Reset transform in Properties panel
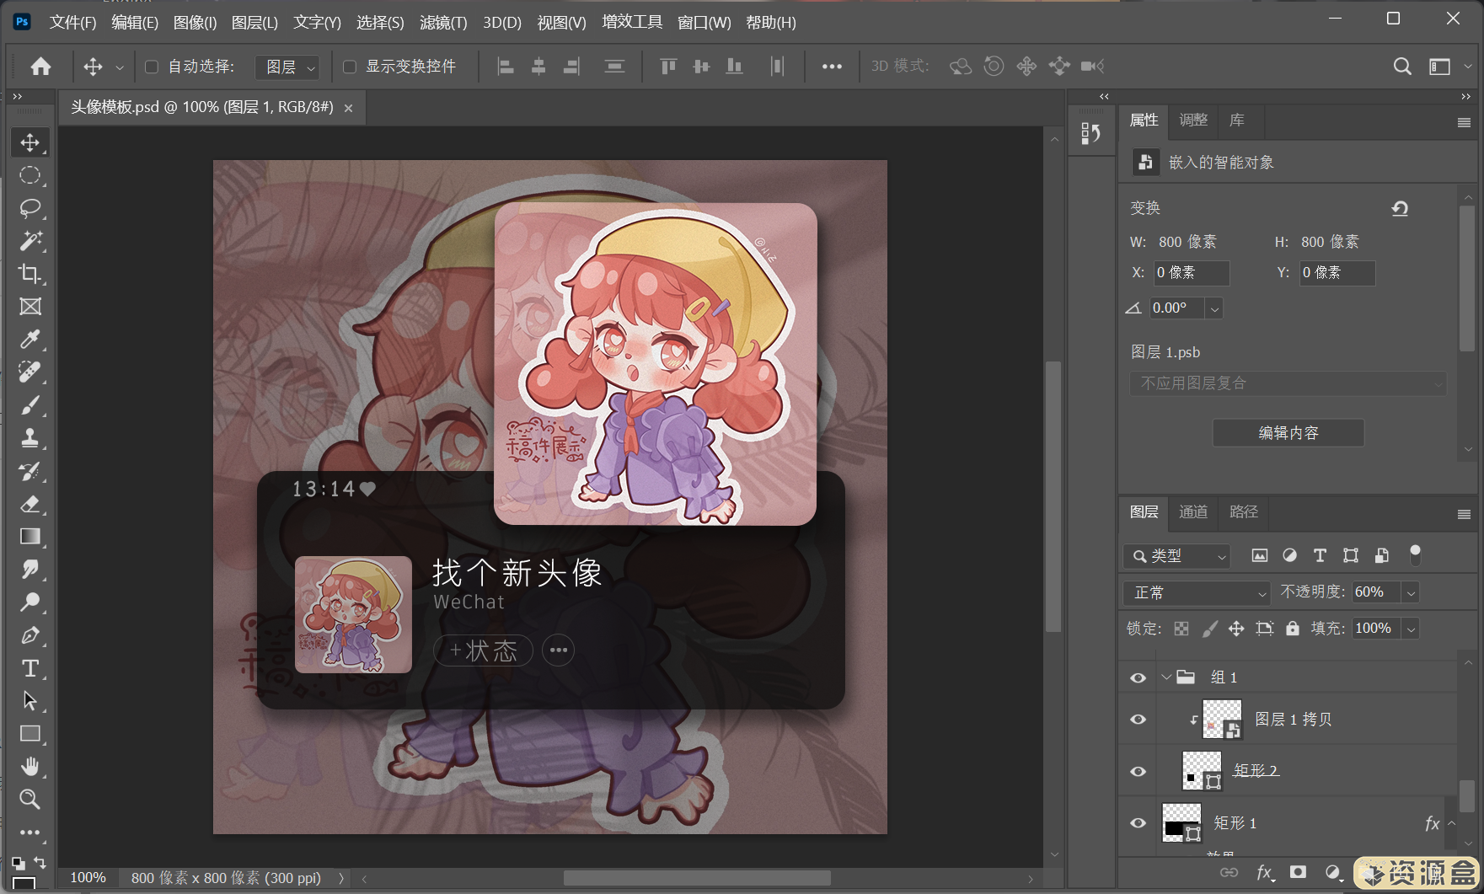This screenshot has height=894, width=1484. [x=1400, y=208]
